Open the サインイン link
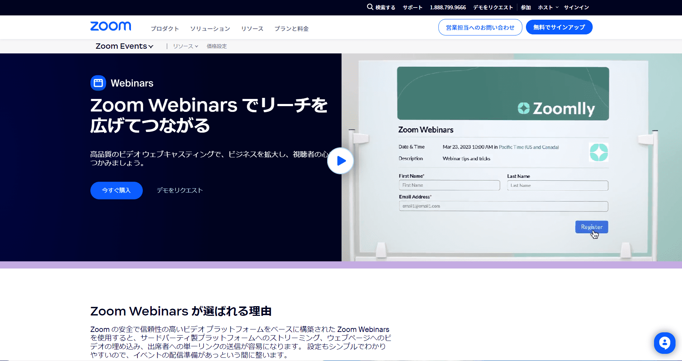 (x=576, y=8)
